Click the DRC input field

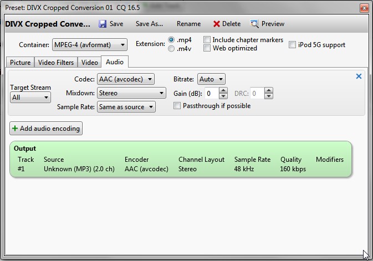click(x=257, y=93)
